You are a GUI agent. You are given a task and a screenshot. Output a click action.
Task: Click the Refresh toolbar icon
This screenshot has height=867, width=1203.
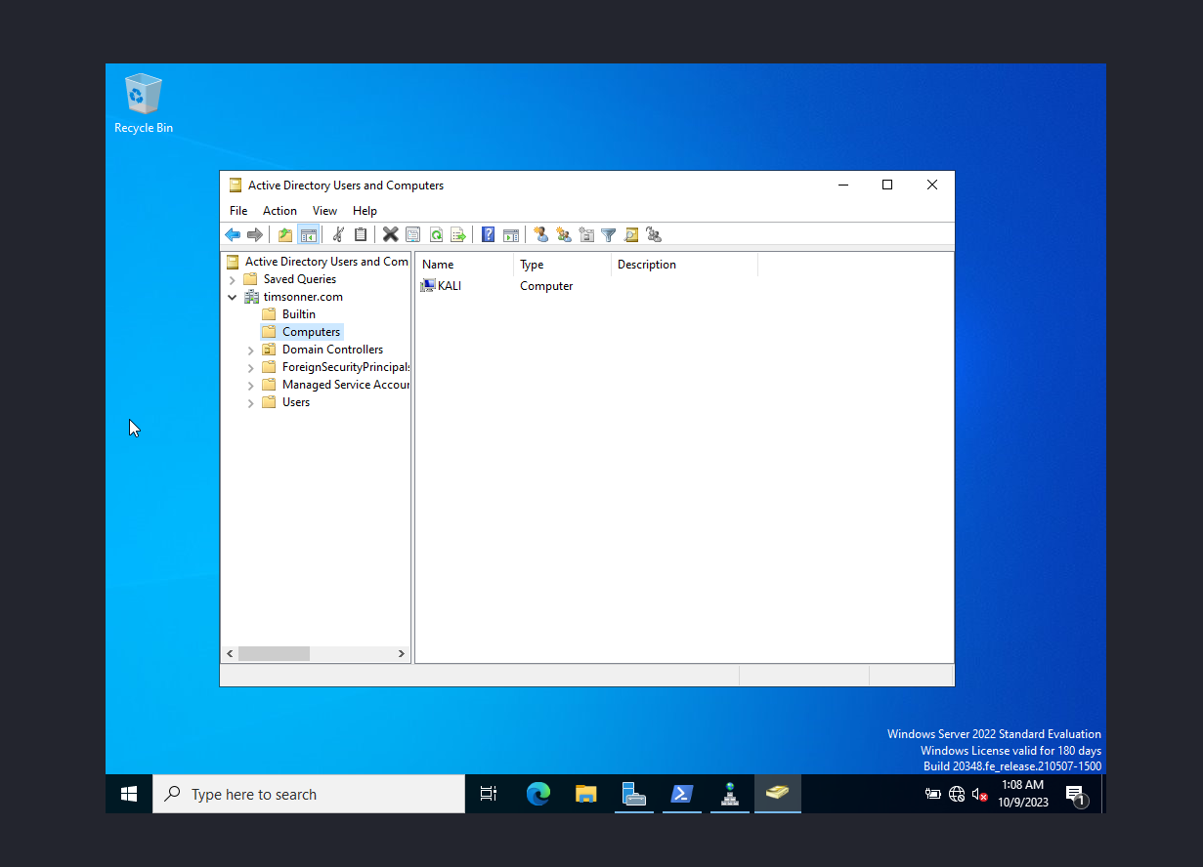point(436,234)
